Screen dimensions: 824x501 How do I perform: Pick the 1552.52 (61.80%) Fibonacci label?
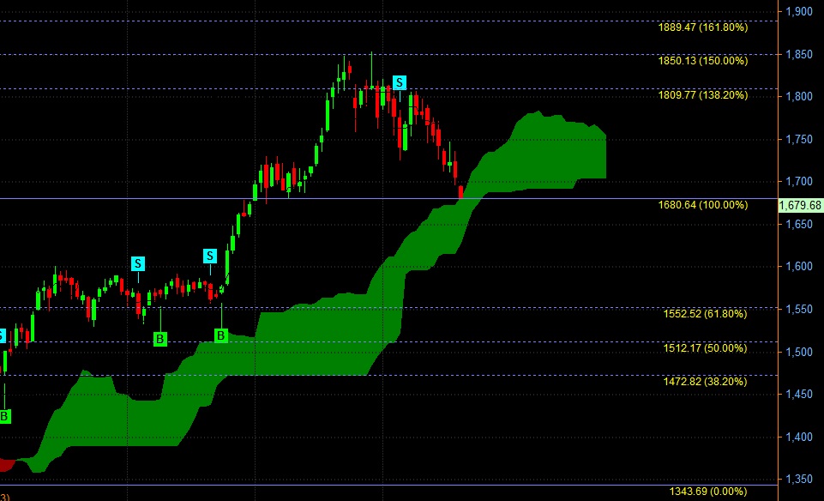pos(705,314)
